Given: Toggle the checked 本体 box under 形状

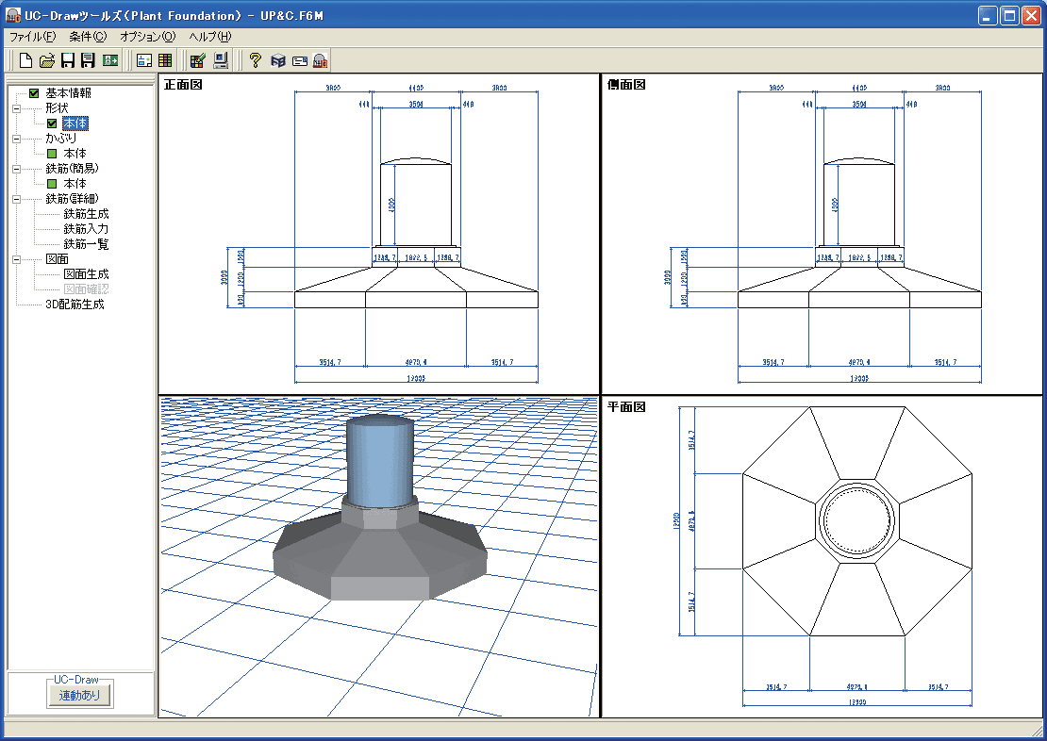Looking at the screenshot, I should (x=53, y=123).
